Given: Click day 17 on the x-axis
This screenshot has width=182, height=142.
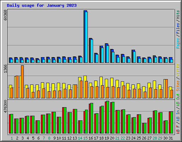Looking at the screenshot, I should pos(96,138).
